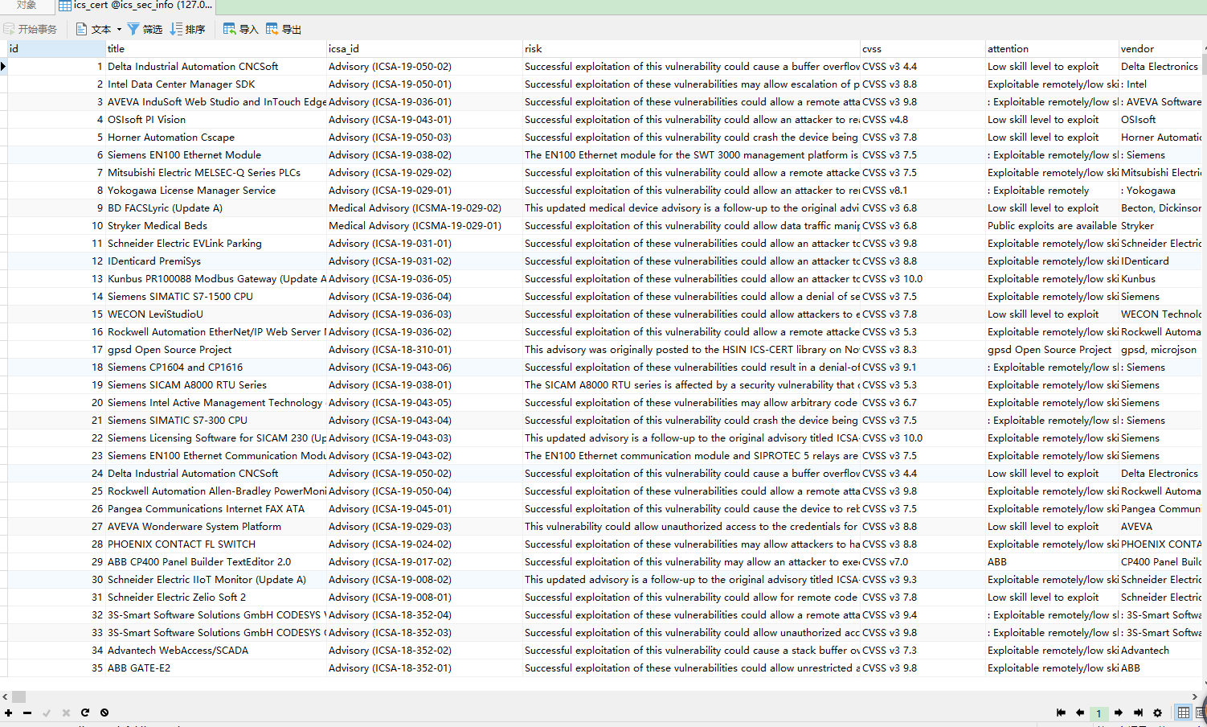Select the cell 'Advantech WebAccess/SCADA'

click(x=215, y=651)
